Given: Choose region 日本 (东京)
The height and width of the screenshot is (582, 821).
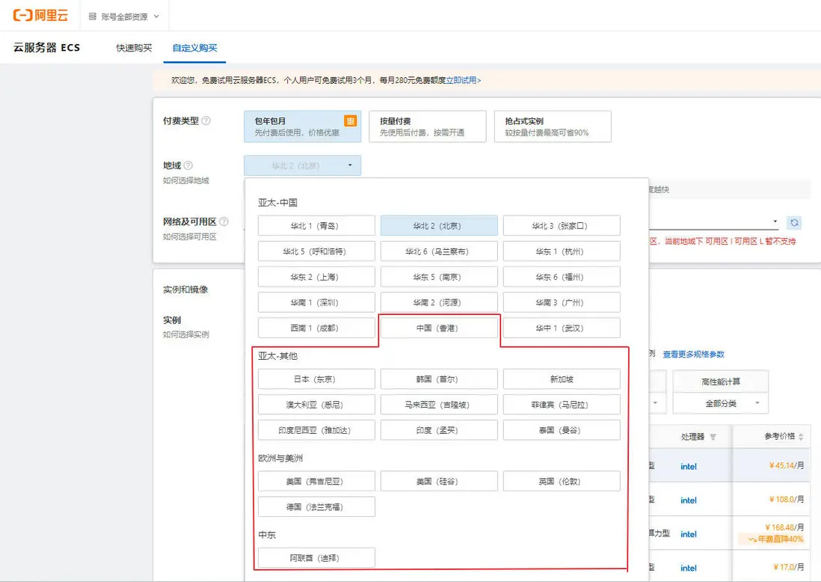Looking at the screenshot, I should pyautogui.click(x=316, y=379).
